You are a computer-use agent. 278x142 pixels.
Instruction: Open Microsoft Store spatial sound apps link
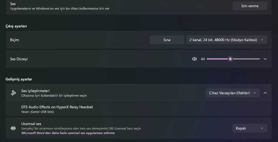tap(68, 133)
